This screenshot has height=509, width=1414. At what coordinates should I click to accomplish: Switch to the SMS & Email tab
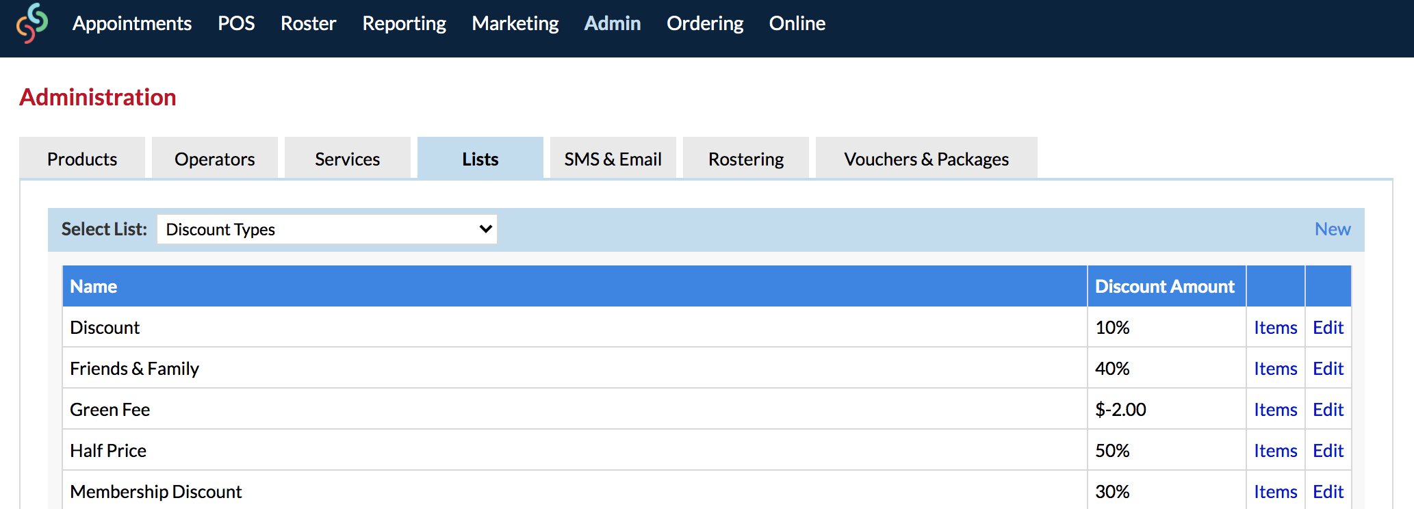click(x=613, y=159)
